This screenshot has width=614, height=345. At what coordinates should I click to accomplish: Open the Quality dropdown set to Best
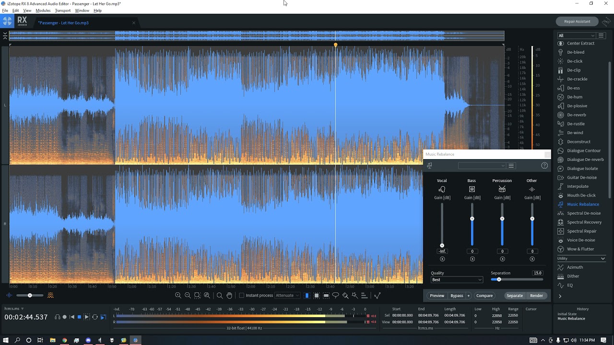click(457, 280)
